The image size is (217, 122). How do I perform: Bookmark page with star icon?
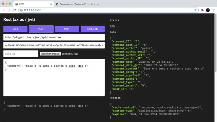[x=196, y=10]
